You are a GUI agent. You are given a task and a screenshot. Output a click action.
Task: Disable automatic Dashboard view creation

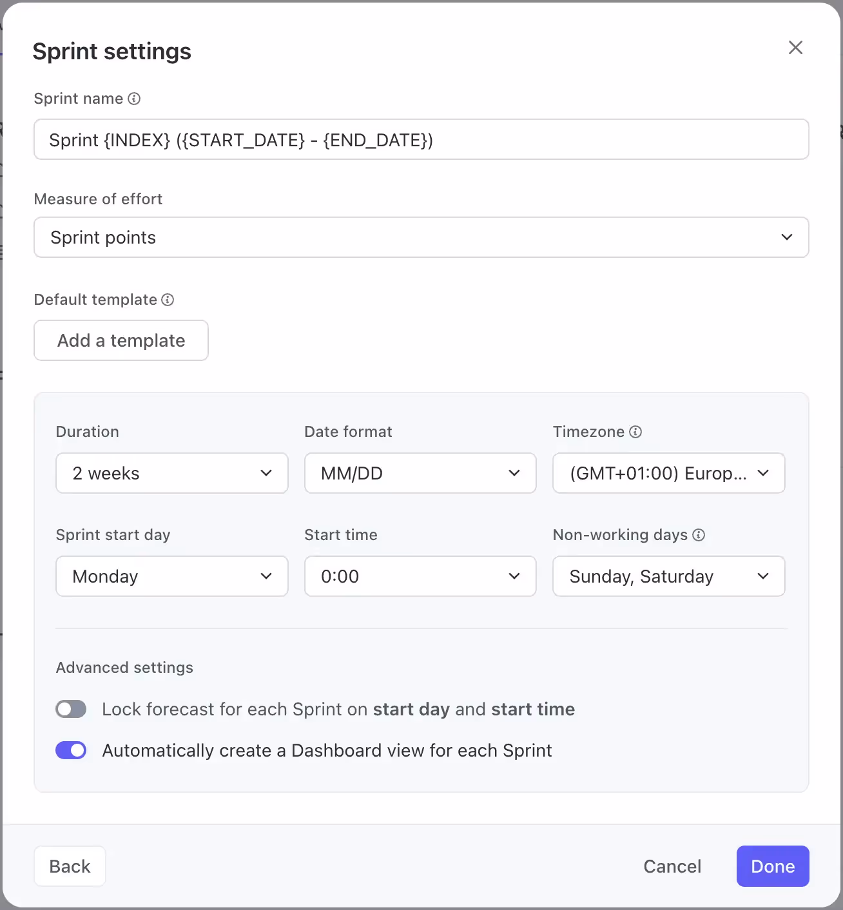71,750
